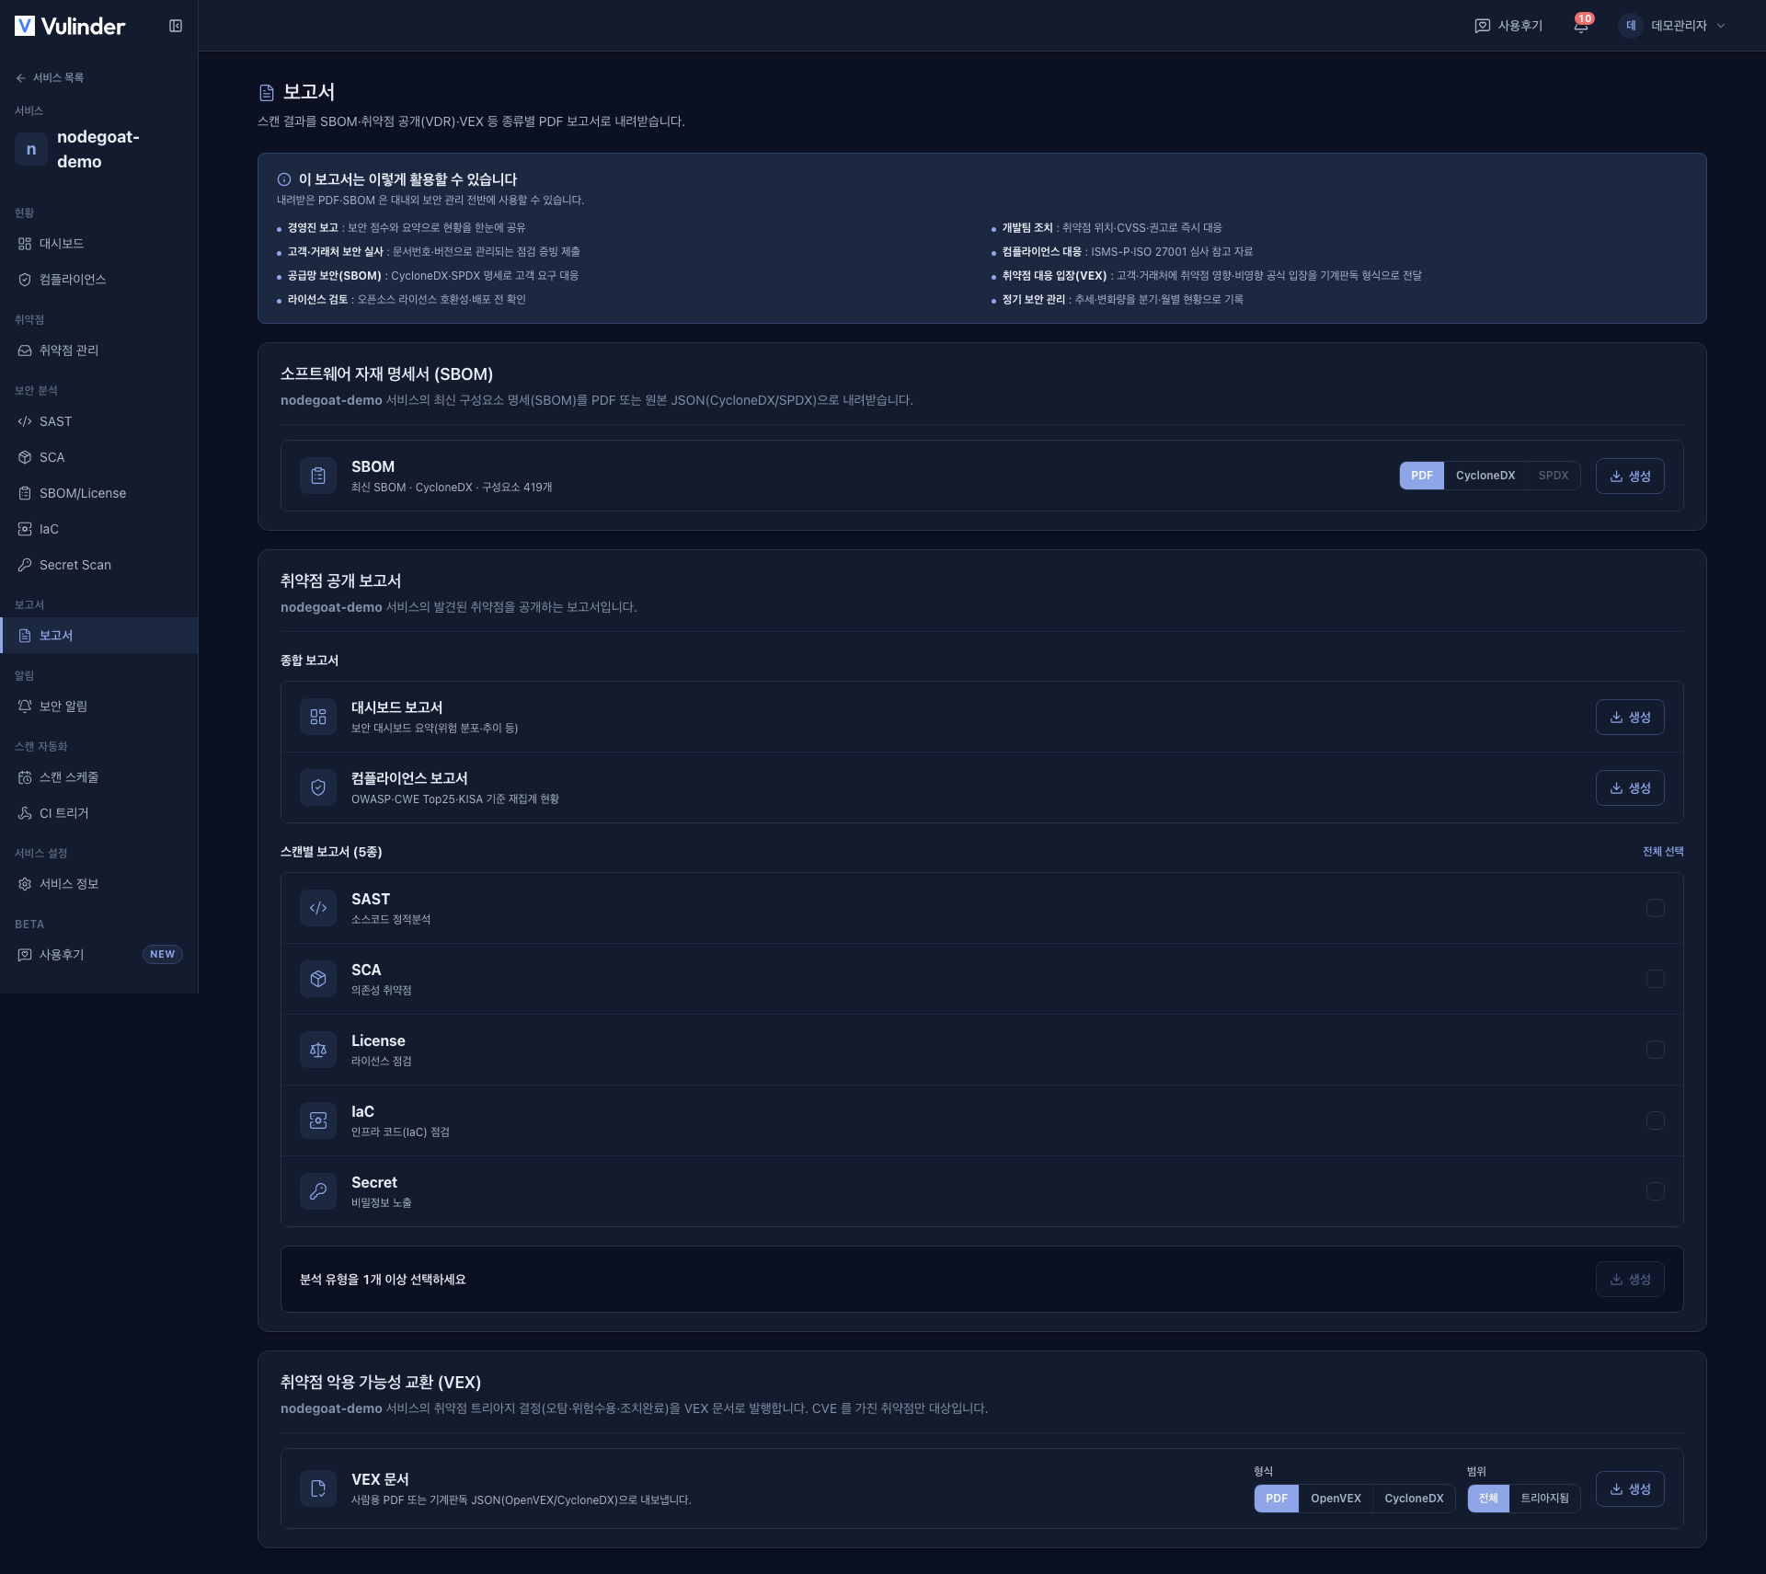
Task: Generate the 컴플라이언스 보고서
Action: point(1630,787)
